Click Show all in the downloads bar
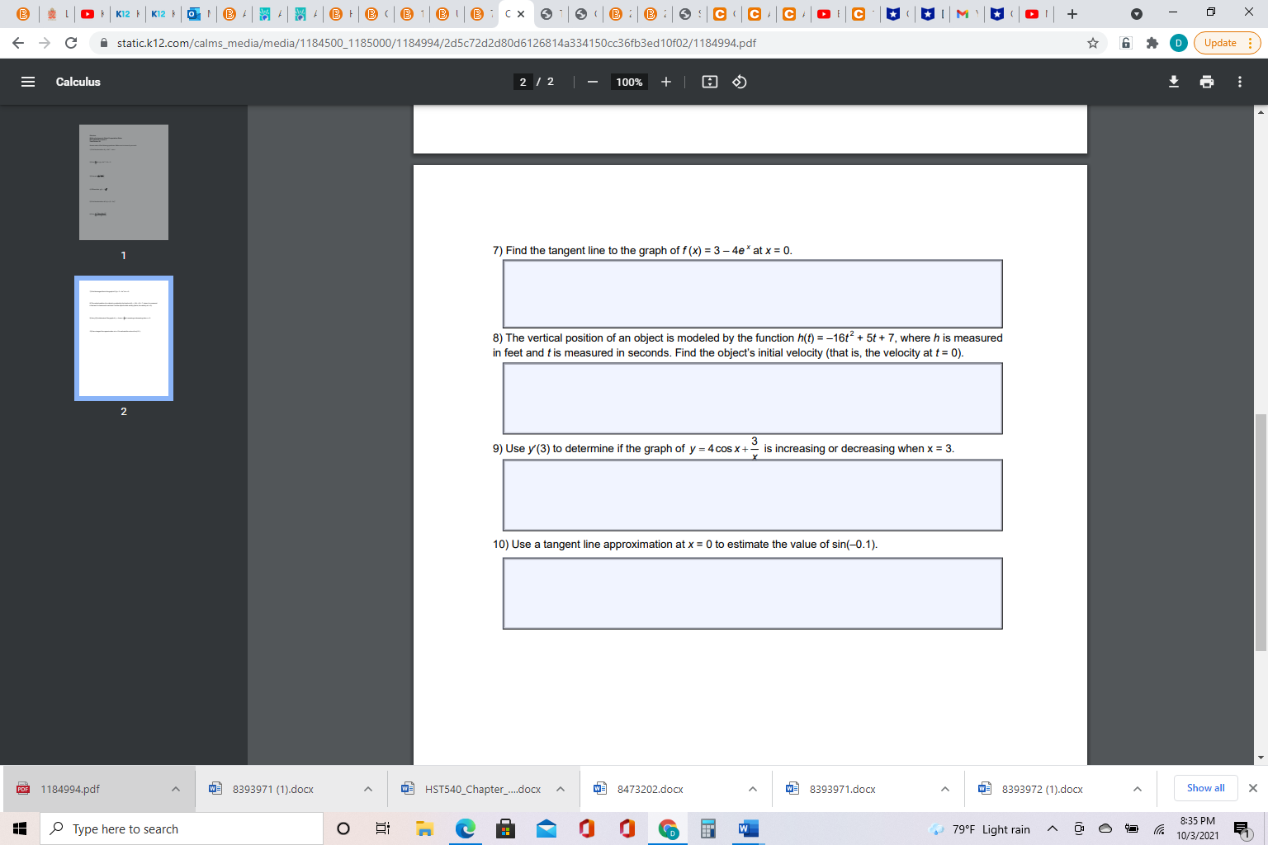The height and width of the screenshot is (845, 1268). click(1205, 787)
